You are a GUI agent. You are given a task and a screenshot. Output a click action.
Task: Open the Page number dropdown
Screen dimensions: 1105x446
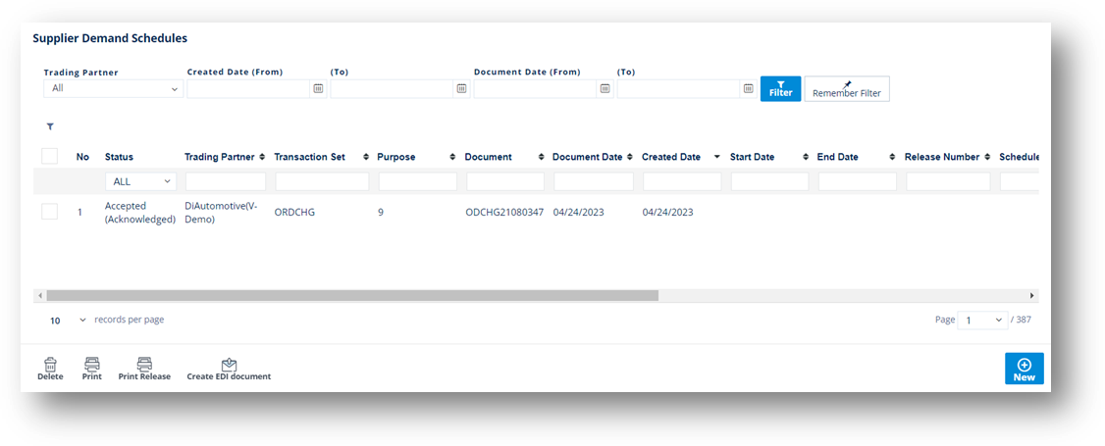[983, 321]
